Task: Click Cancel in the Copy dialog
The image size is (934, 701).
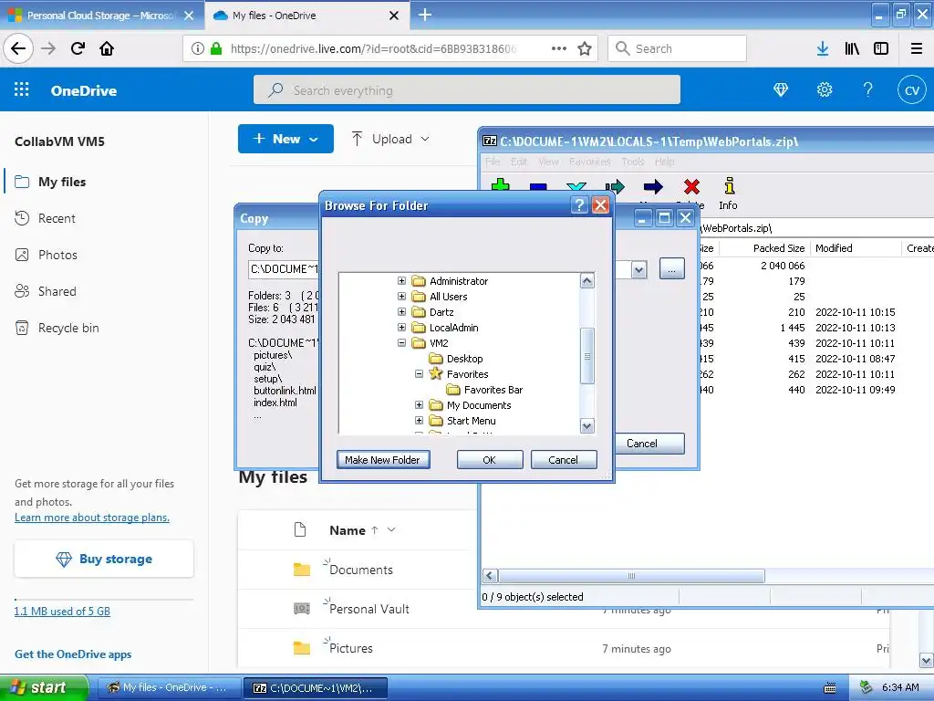Action: tap(649, 444)
